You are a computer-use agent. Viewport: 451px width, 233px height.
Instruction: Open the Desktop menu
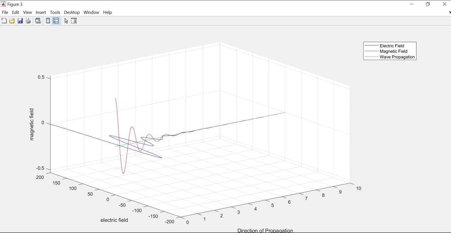pos(72,12)
